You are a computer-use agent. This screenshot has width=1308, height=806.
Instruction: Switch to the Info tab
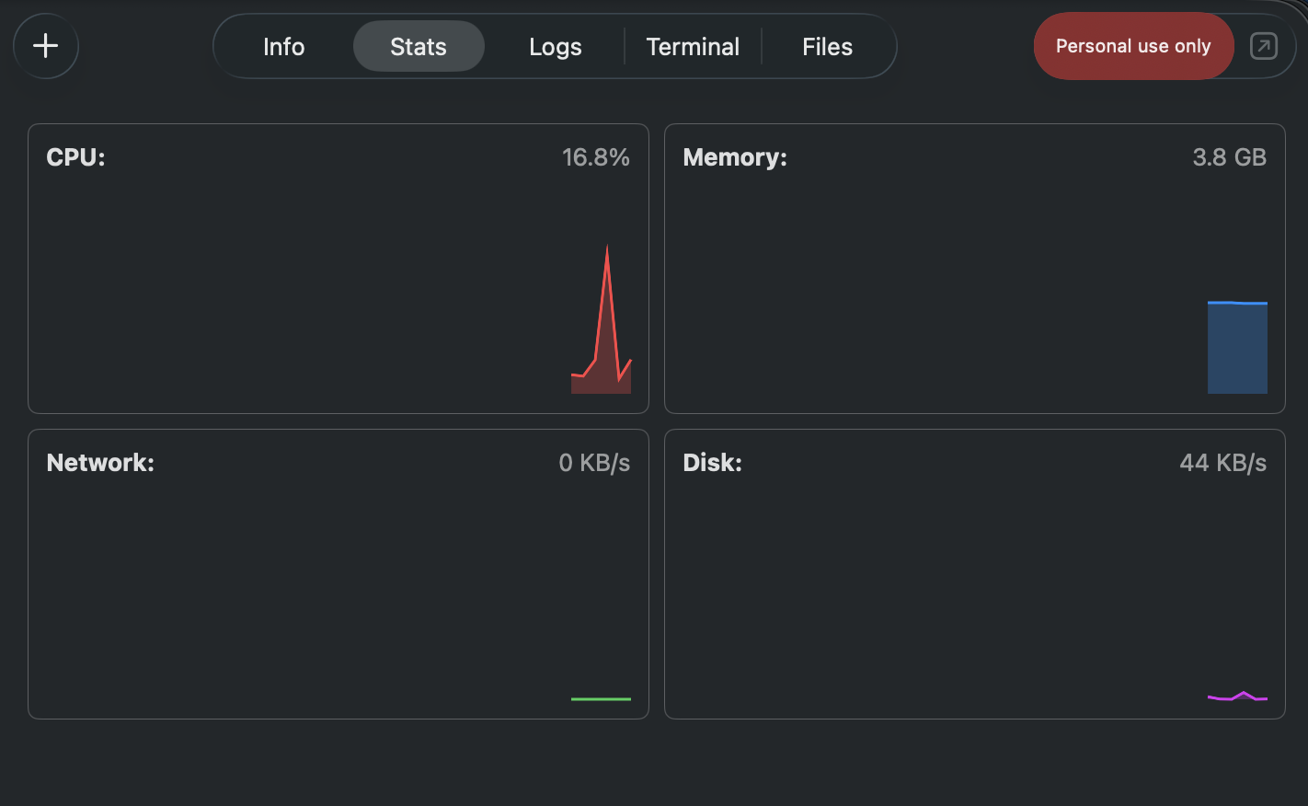(x=283, y=47)
